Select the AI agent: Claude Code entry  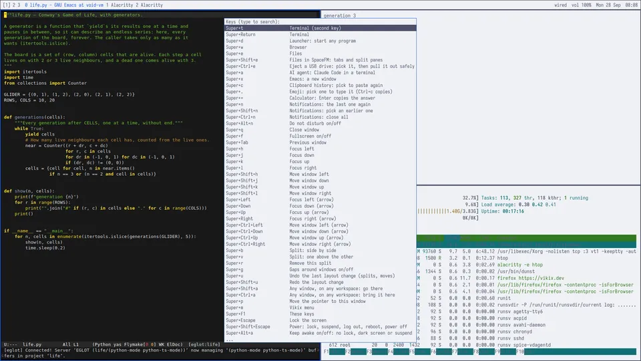pos(320,72)
